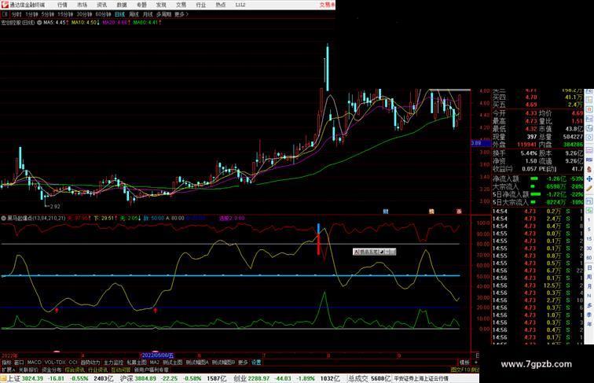Select the 指标 tab at bottom
594x383 pixels.
pyautogui.click(x=6, y=363)
